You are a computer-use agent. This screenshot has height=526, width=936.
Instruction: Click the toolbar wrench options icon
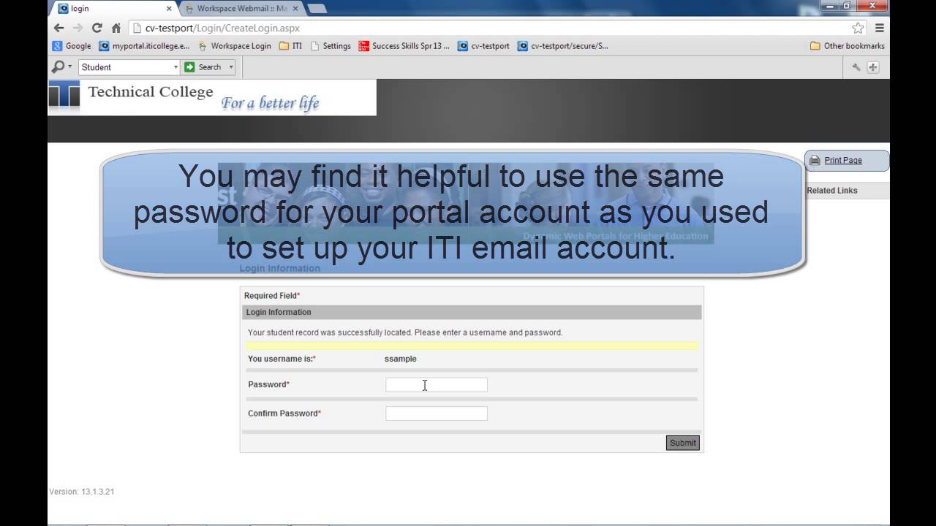pyautogui.click(x=856, y=67)
